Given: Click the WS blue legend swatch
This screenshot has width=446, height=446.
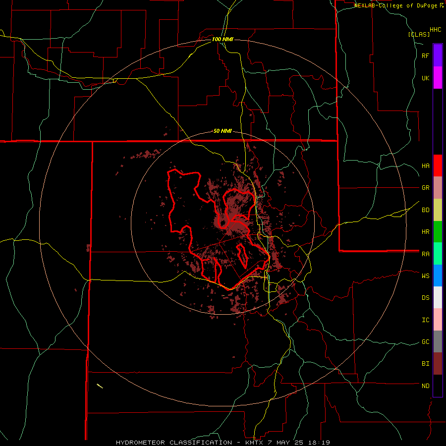Looking at the screenshot, I should coord(438,276).
